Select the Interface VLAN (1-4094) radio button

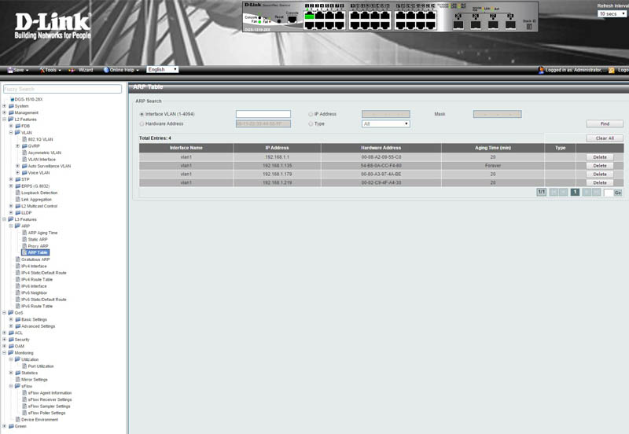142,114
